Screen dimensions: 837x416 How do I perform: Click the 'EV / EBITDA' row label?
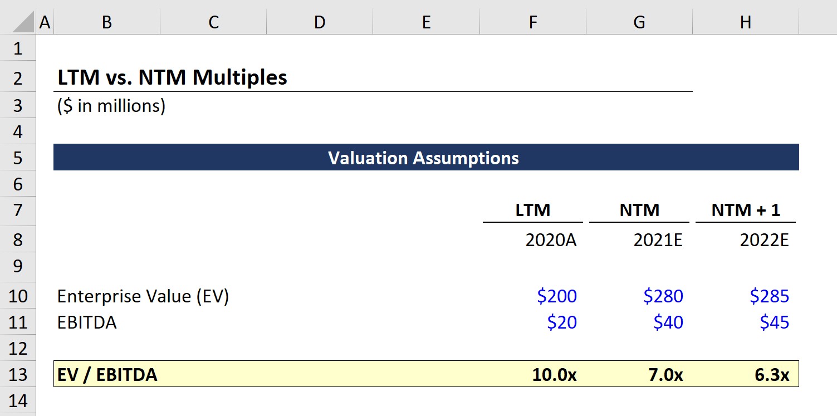[107, 375]
